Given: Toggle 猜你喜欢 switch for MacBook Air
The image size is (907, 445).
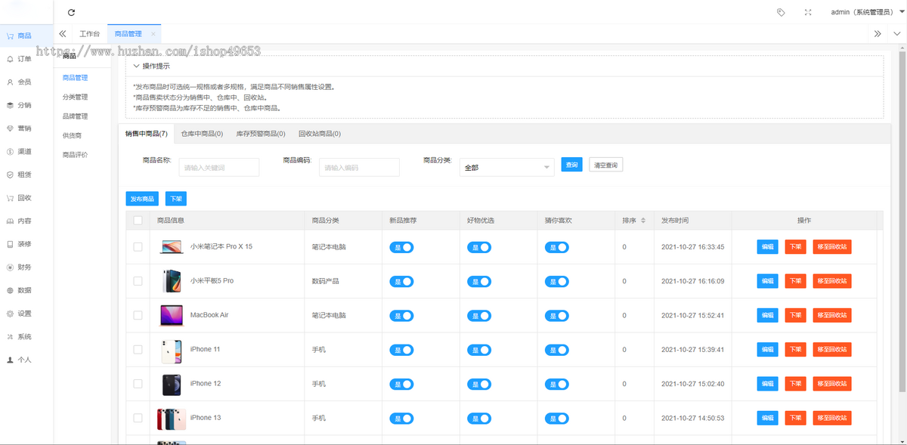Looking at the screenshot, I should (556, 315).
